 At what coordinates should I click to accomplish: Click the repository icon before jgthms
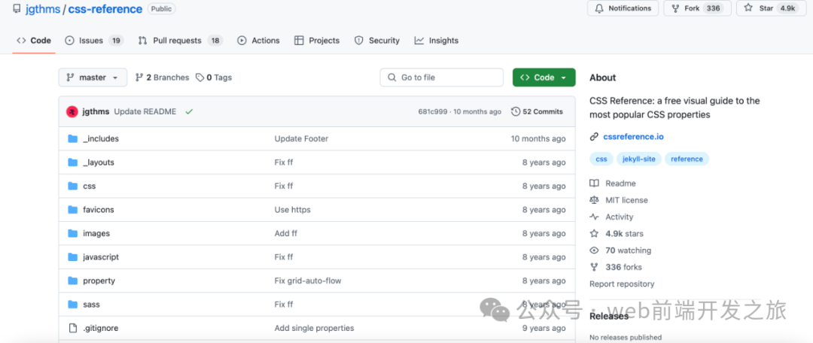click(x=17, y=9)
